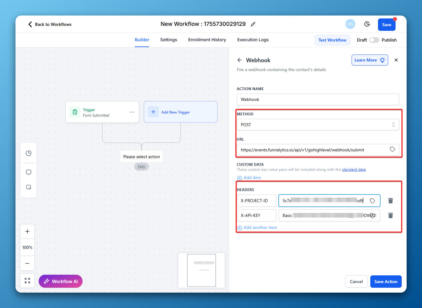Open the Enrollment History tab
The image size is (422, 308).
click(x=207, y=40)
